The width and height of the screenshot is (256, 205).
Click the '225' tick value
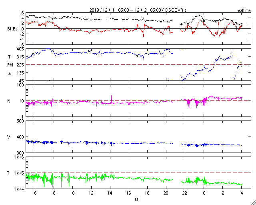click(x=20, y=65)
